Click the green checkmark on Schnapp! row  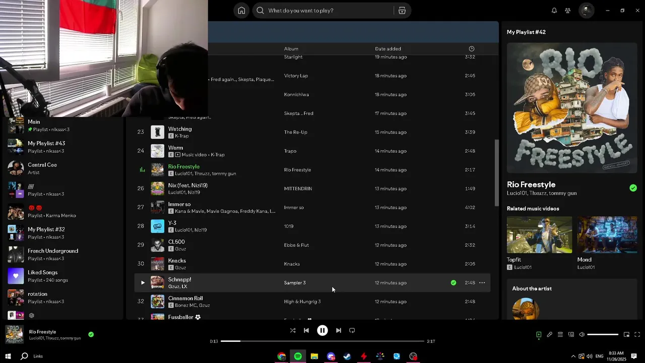(x=454, y=283)
